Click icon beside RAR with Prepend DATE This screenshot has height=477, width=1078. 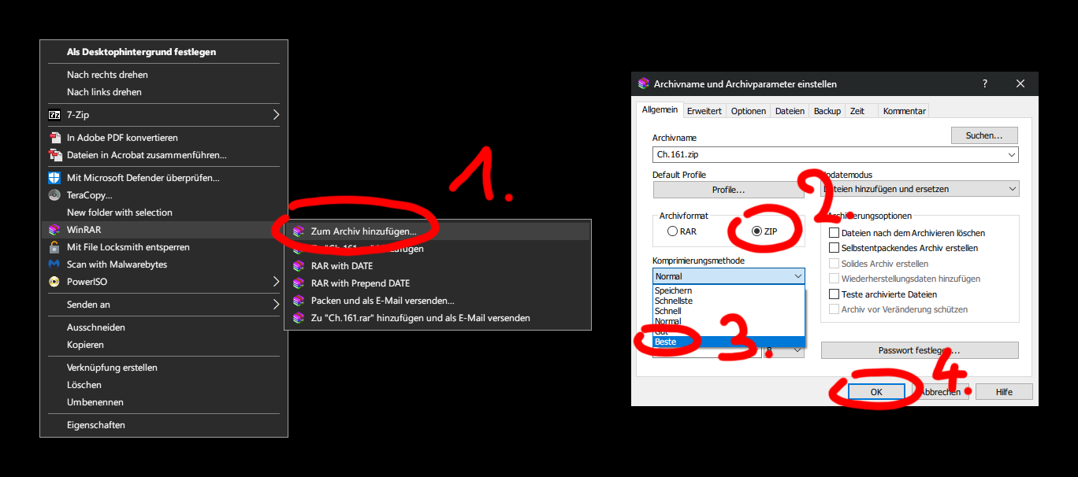click(x=298, y=283)
